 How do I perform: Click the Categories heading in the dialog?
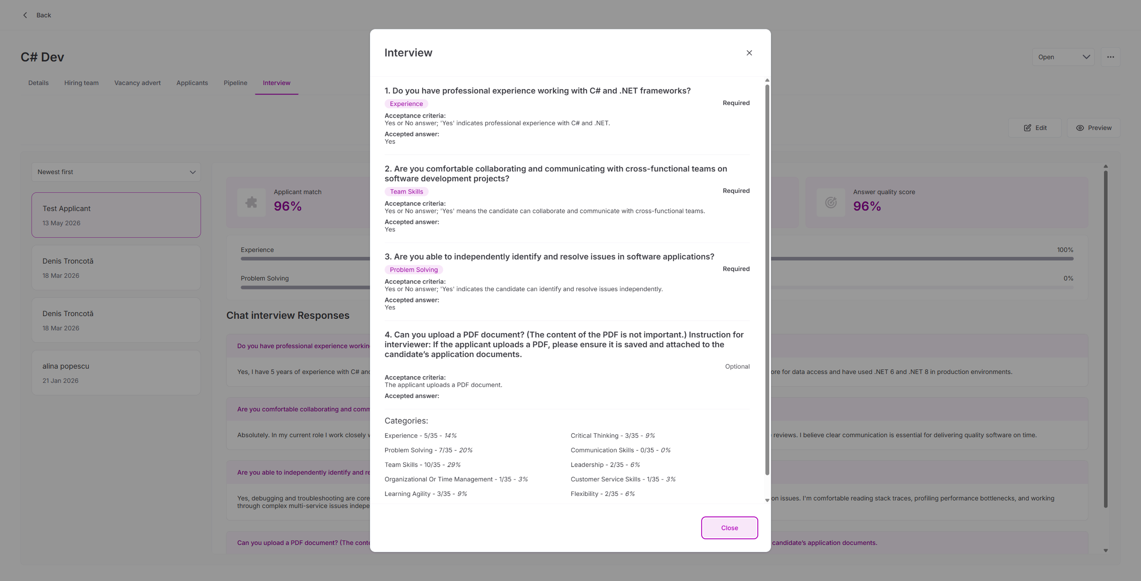pos(406,421)
